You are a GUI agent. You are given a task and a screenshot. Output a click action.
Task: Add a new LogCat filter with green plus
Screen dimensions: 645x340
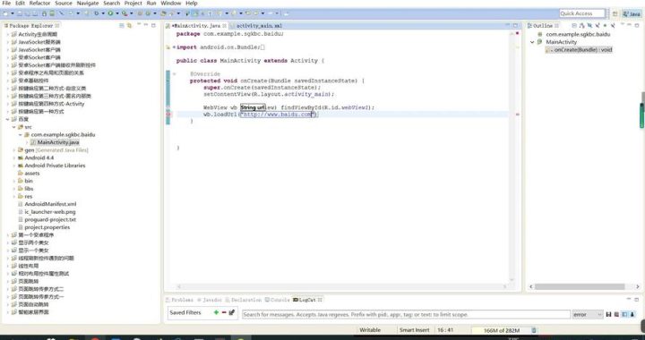(x=216, y=312)
